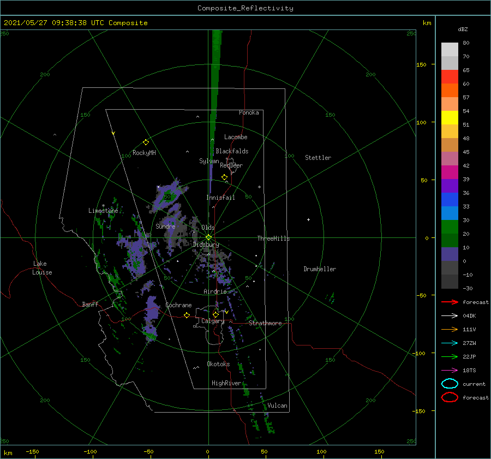Image resolution: width=491 pixels, height=459 pixels.
Task: Pick the red 65 dBZ swatch
Action: pyautogui.click(x=450, y=77)
